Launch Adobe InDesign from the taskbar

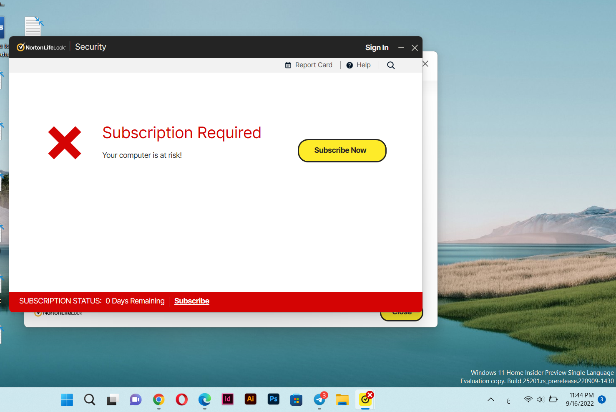coord(227,399)
